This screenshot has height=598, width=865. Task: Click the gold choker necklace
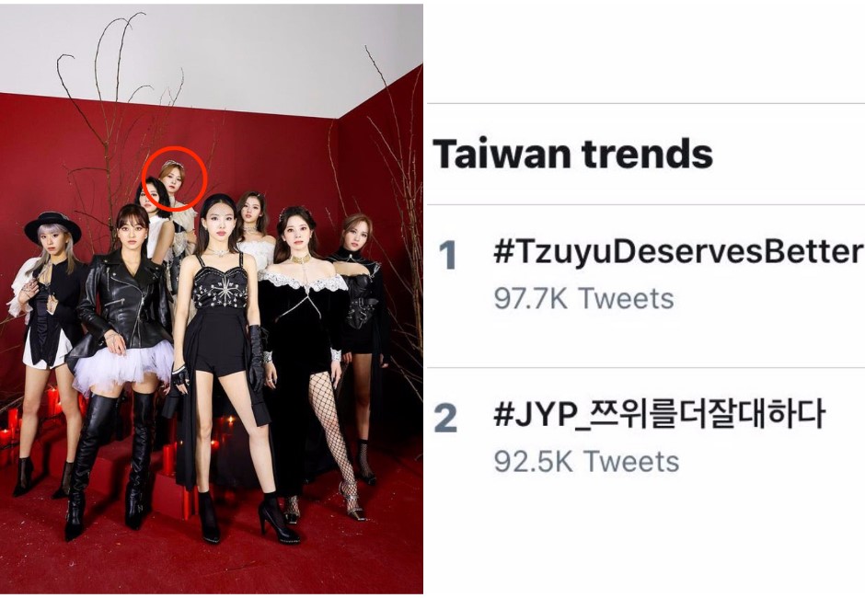(301, 259)
